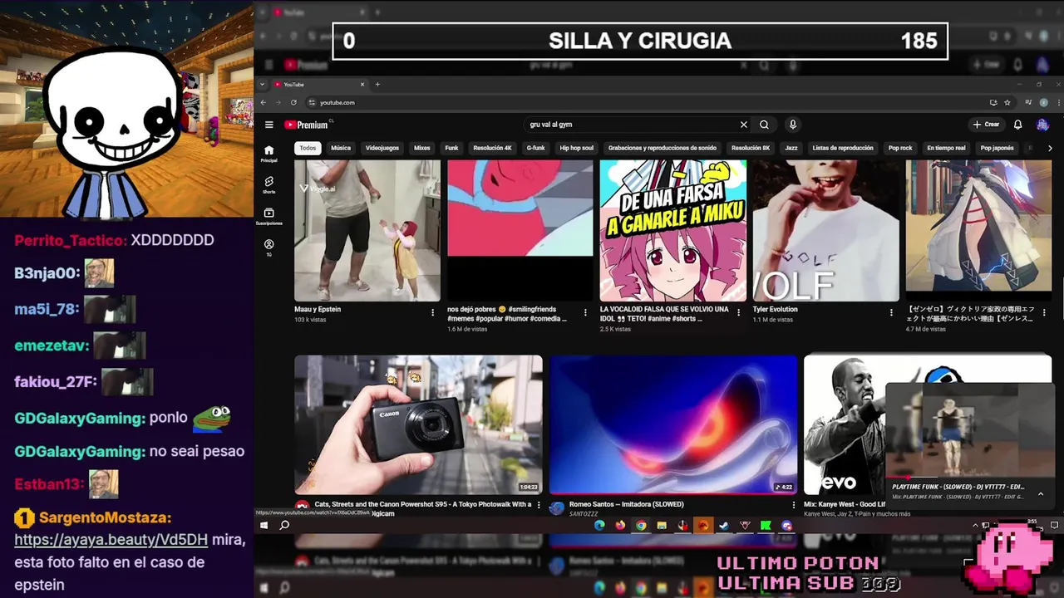Go to YouTube Premium home logo
The image size is (1064, 598).
[x=306, y=125]
